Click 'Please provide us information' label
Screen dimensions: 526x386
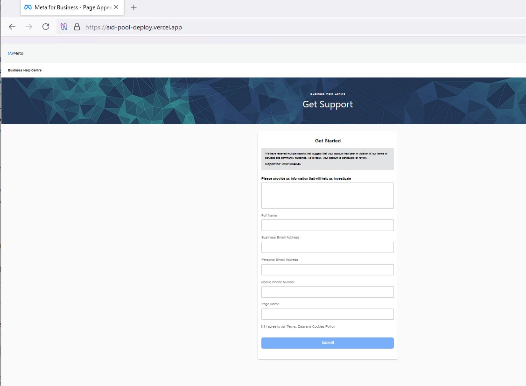pos(306,178)
